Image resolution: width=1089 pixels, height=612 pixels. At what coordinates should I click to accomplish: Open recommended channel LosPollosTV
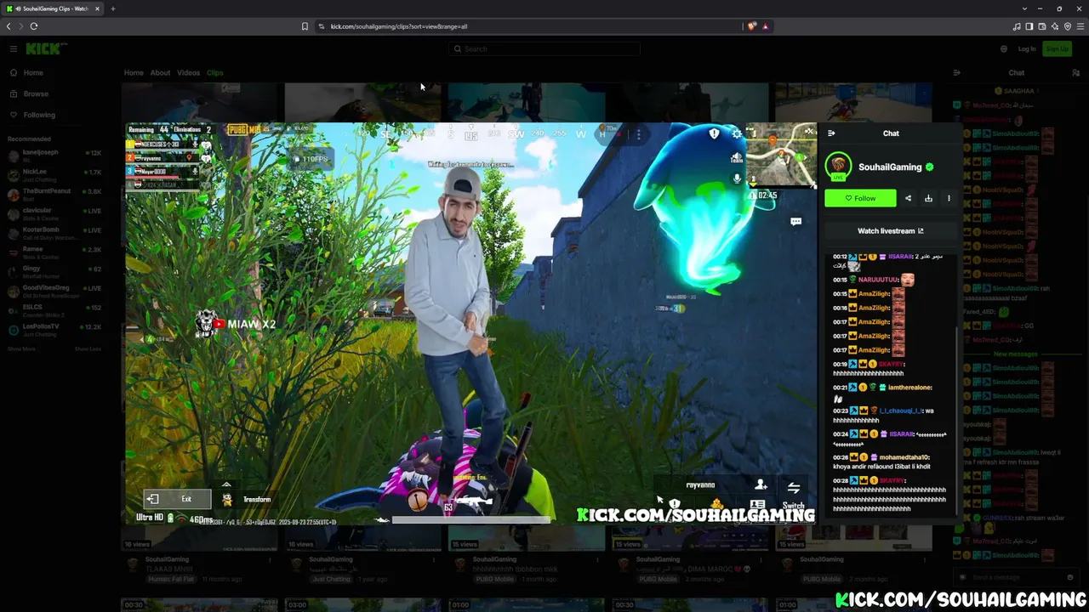pyautogui.click(x=54, y=329)
